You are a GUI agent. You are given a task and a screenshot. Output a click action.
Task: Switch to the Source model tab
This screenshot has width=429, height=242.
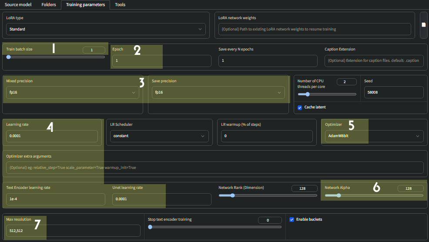click(18, 5)
